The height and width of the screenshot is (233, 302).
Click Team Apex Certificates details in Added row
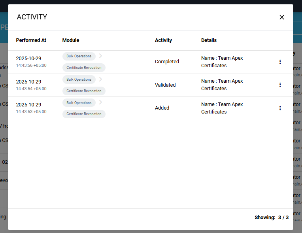coord(222,108)
